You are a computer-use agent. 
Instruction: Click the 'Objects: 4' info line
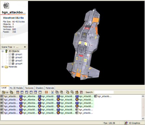click(x=8, y=24)
